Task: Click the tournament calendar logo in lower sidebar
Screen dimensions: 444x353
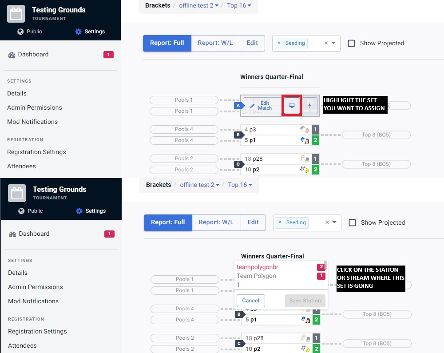Action: [x=17, y=193]
